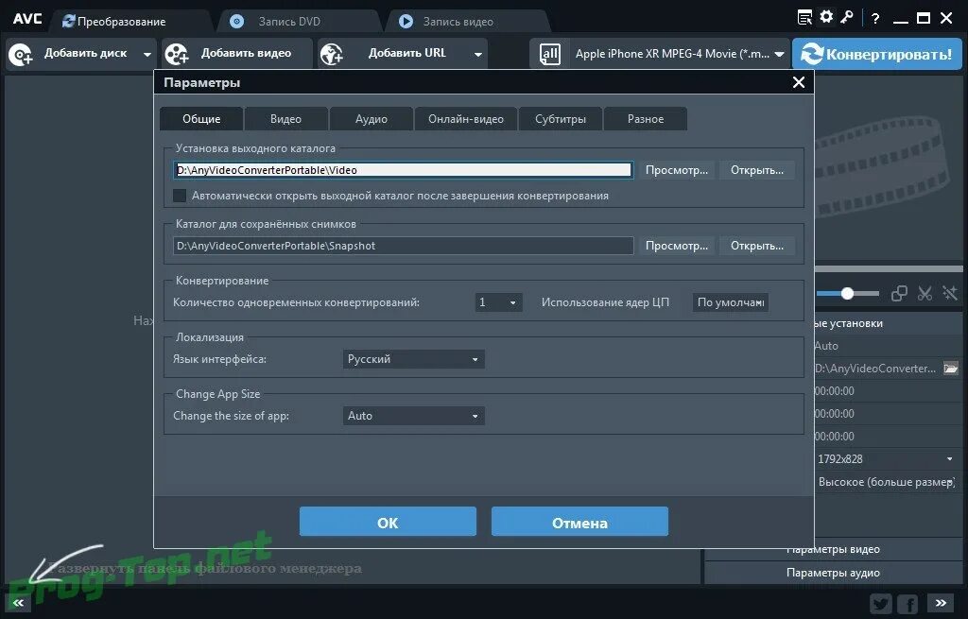968x619 pixels.
Task: Click the Add Video film reel icon
Action: 177,54
